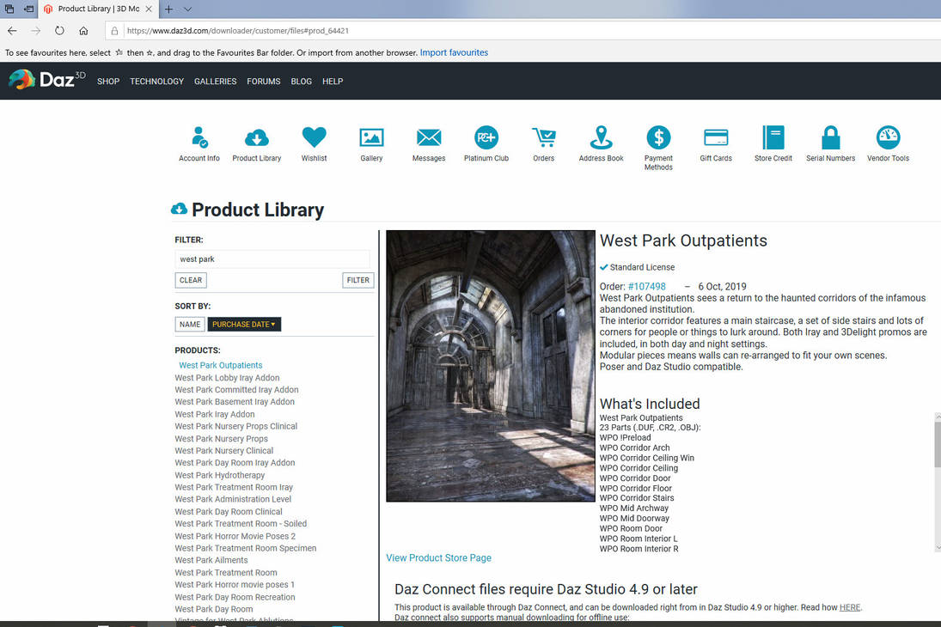Click the browser address bar URL
Screen dimensions: 941x627
pyautogui.click(x=238, y=31)
